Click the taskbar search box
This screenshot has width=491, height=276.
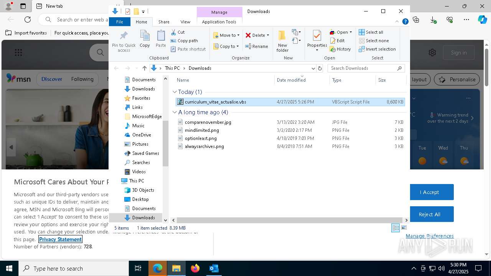[x=74, y=268]
